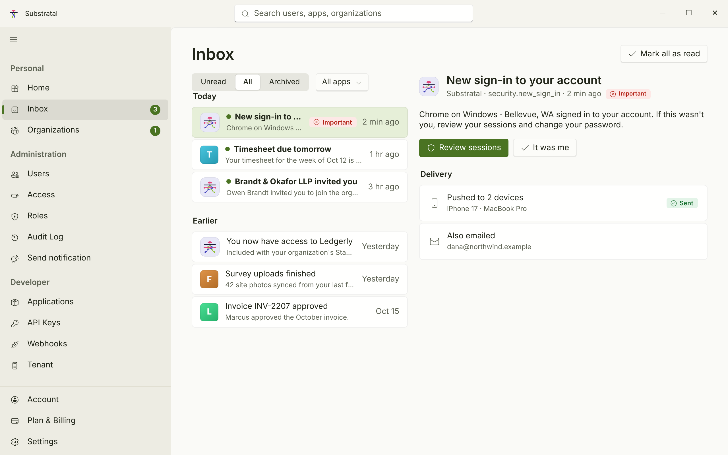
Task: Switch to the Unread tab
Action: point(213,82)
